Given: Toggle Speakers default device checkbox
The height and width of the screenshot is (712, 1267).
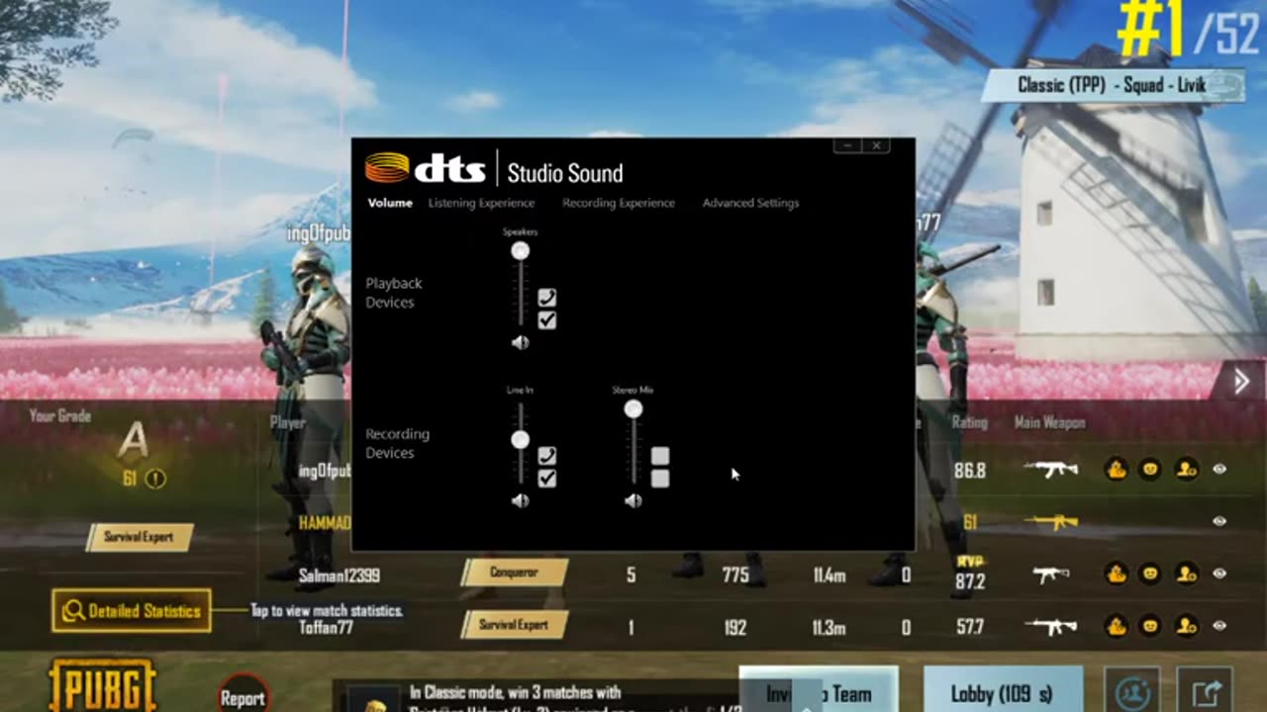Looking at the screenshot, I should (x=546, y=320).
